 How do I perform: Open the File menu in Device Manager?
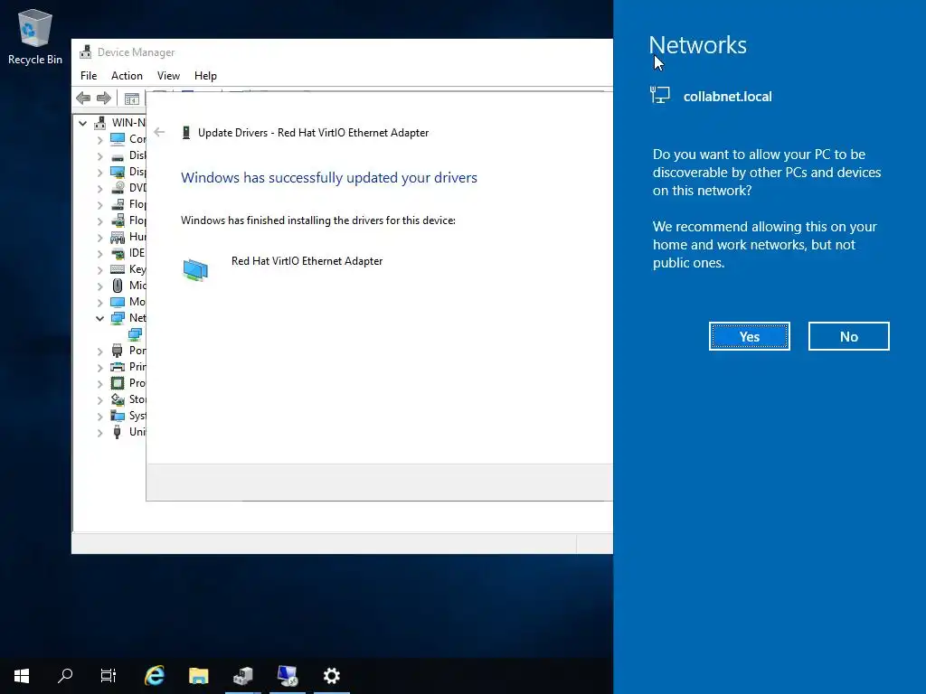tap(89, 76)
